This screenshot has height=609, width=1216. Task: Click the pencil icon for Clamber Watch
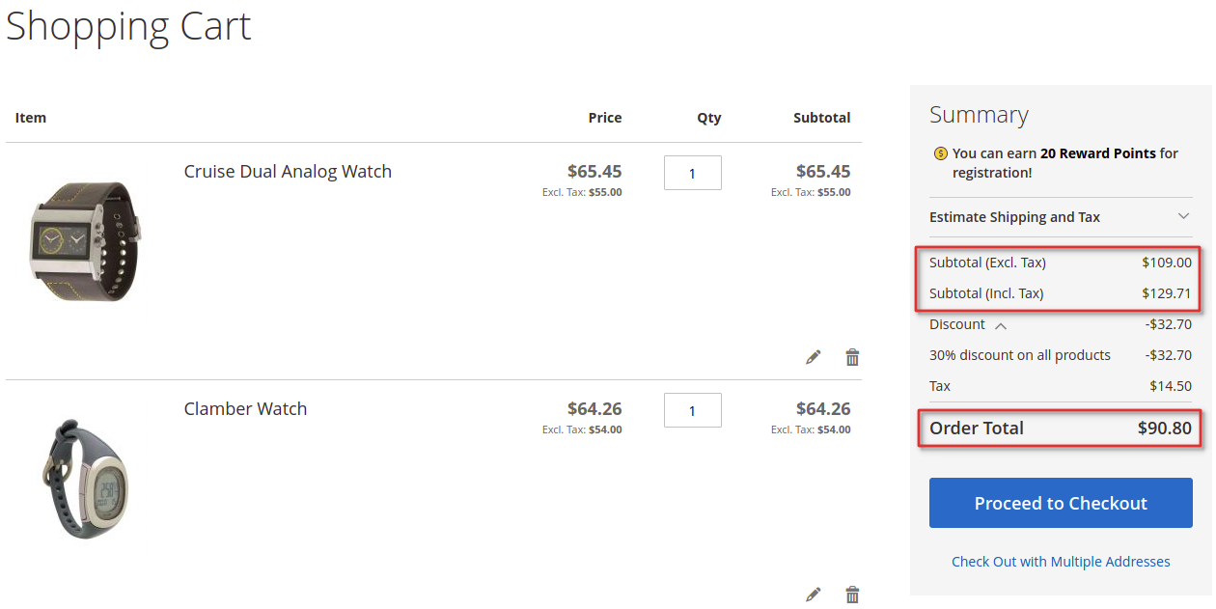point(814,595)
